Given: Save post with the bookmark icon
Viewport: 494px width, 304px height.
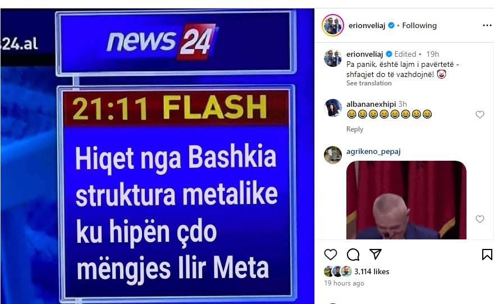Looking at the screenshot, I should 487,254.
